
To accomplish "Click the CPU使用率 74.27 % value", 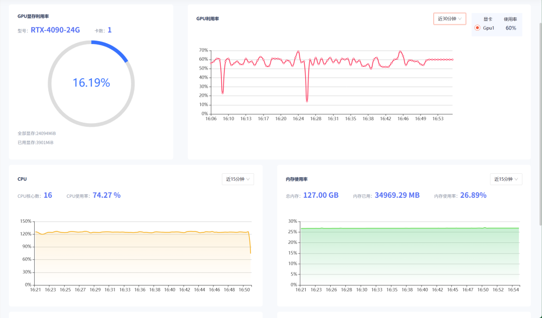I will (106, 195).
